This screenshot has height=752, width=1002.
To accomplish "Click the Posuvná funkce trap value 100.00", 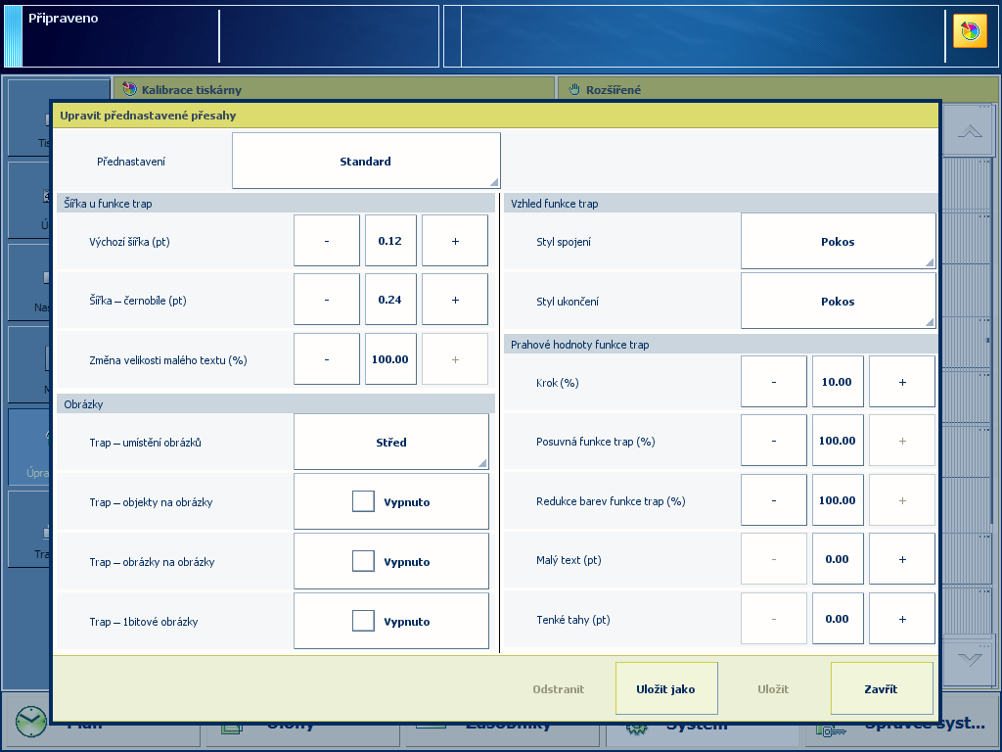I will click(838, 441).
